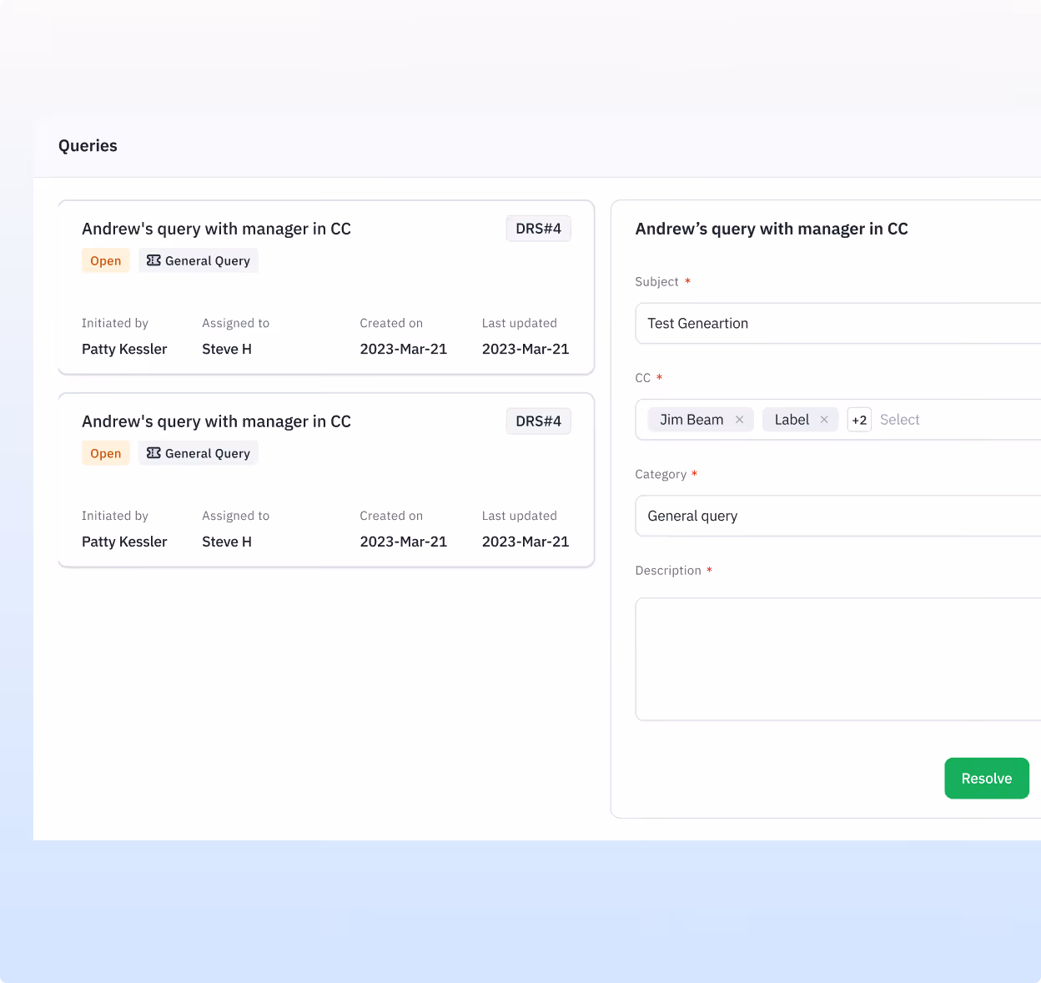The image size is (1041, 983).
Task: Click Steve H in the first card
Action: click(x=227, y=349)
